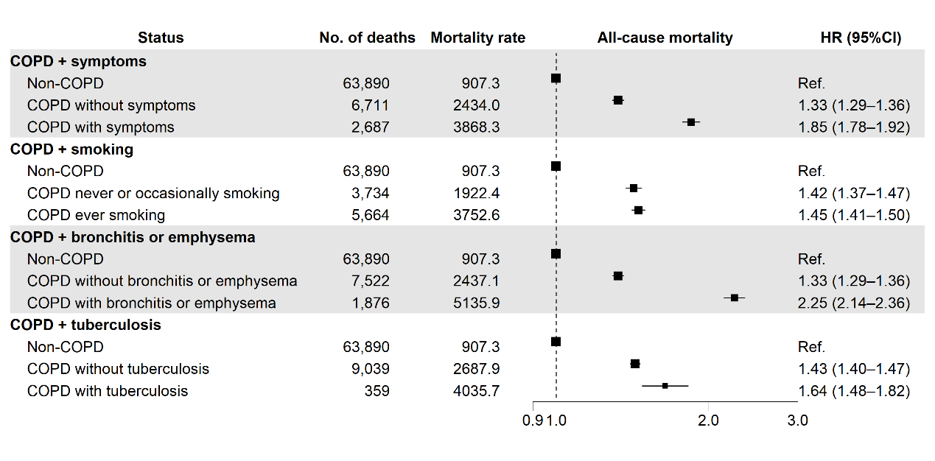The width and height of the screenshot is (935, 461).
Task: Select the bronchitis or emphysema 2.25 marker
Action: pos(735,298)
